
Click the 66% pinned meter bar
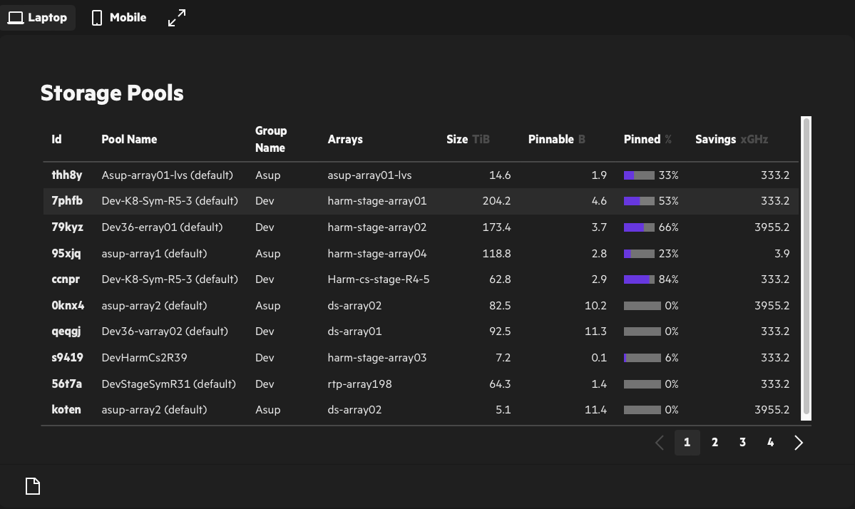tap(639, 227)
